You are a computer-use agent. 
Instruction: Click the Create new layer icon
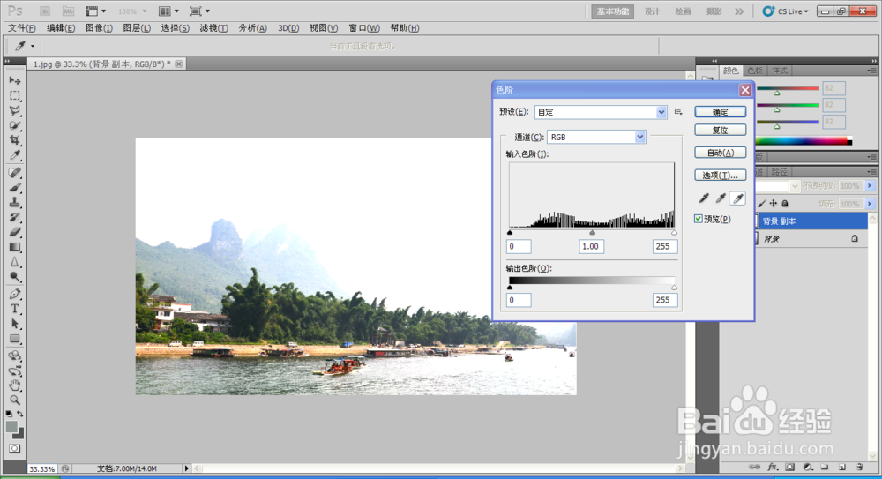(842, 468)
